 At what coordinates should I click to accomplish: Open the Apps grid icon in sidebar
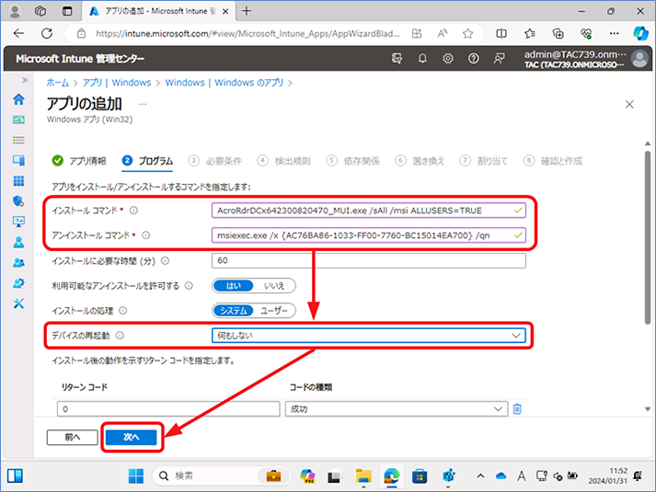tap(18, 180)
